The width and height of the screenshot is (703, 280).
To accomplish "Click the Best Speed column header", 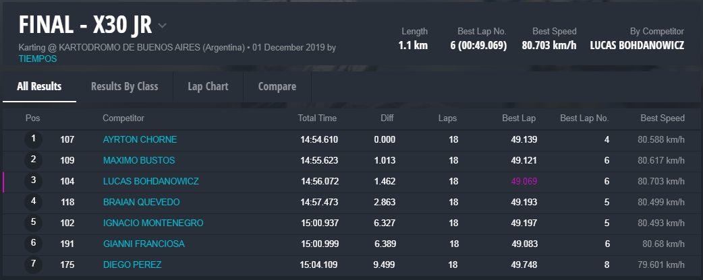I will [x=662, y=118].
